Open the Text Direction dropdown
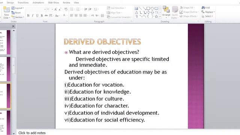Viewport: 240px width, 135px height. (116, 8)
